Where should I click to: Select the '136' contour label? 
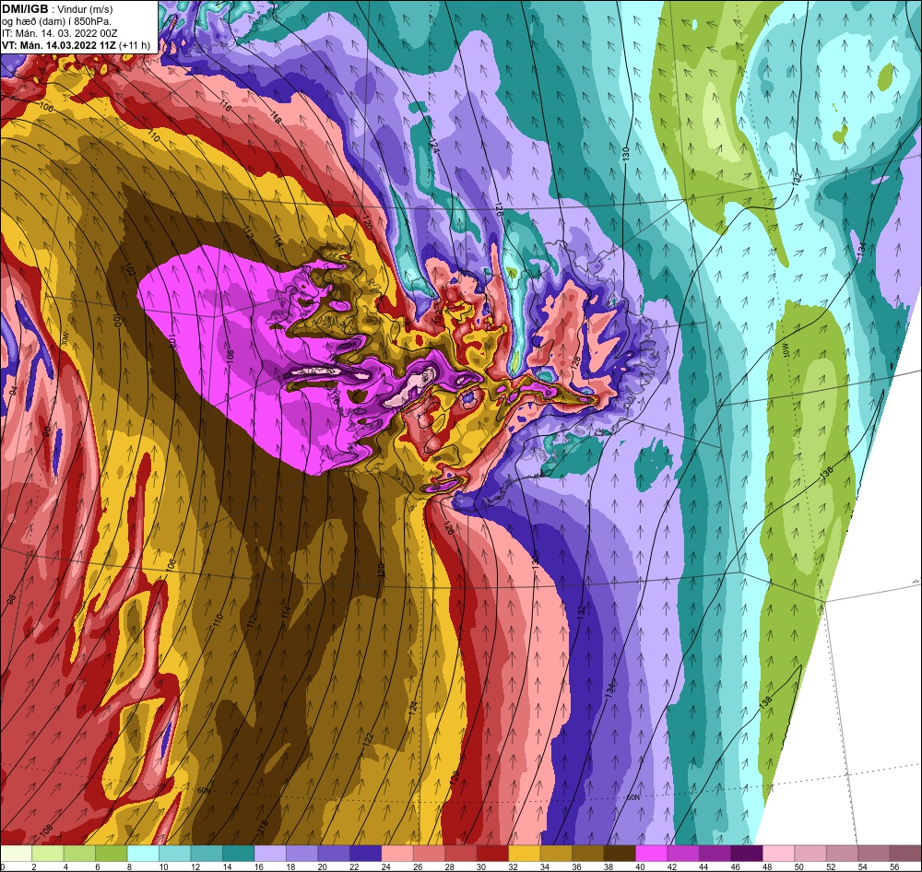827,472
